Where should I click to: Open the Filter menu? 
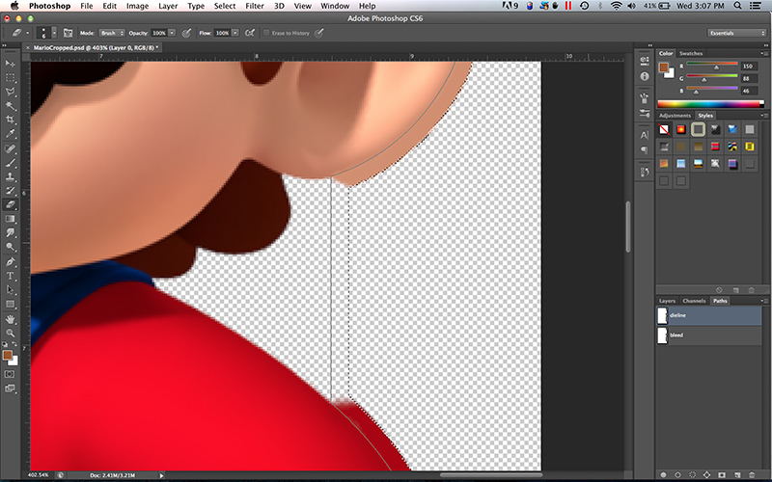[x=255, y=6]
